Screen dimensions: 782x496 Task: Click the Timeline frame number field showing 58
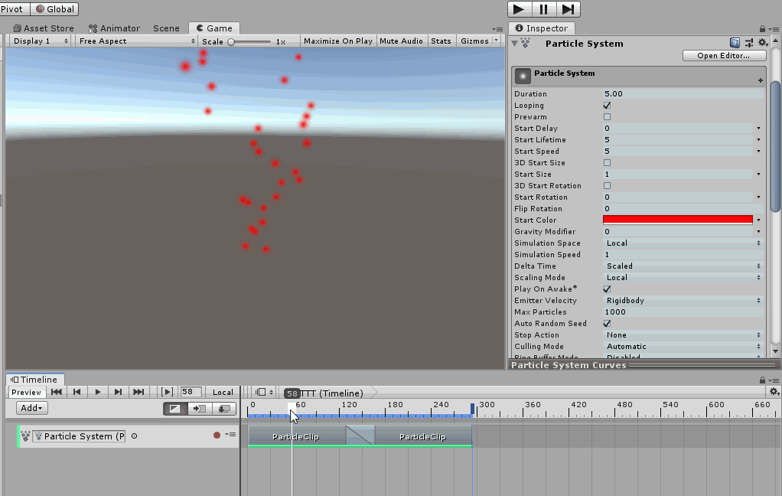(x=191, y=392)
